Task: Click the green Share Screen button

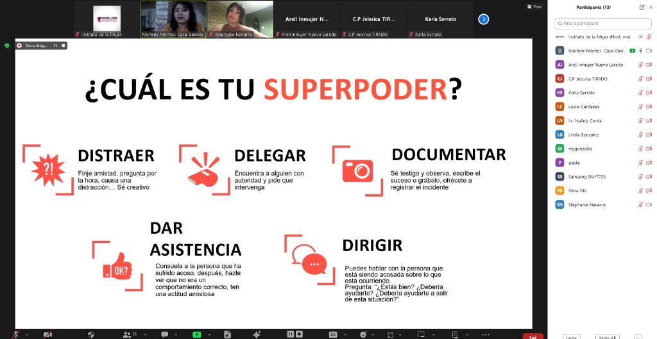Action: (197, 335)
